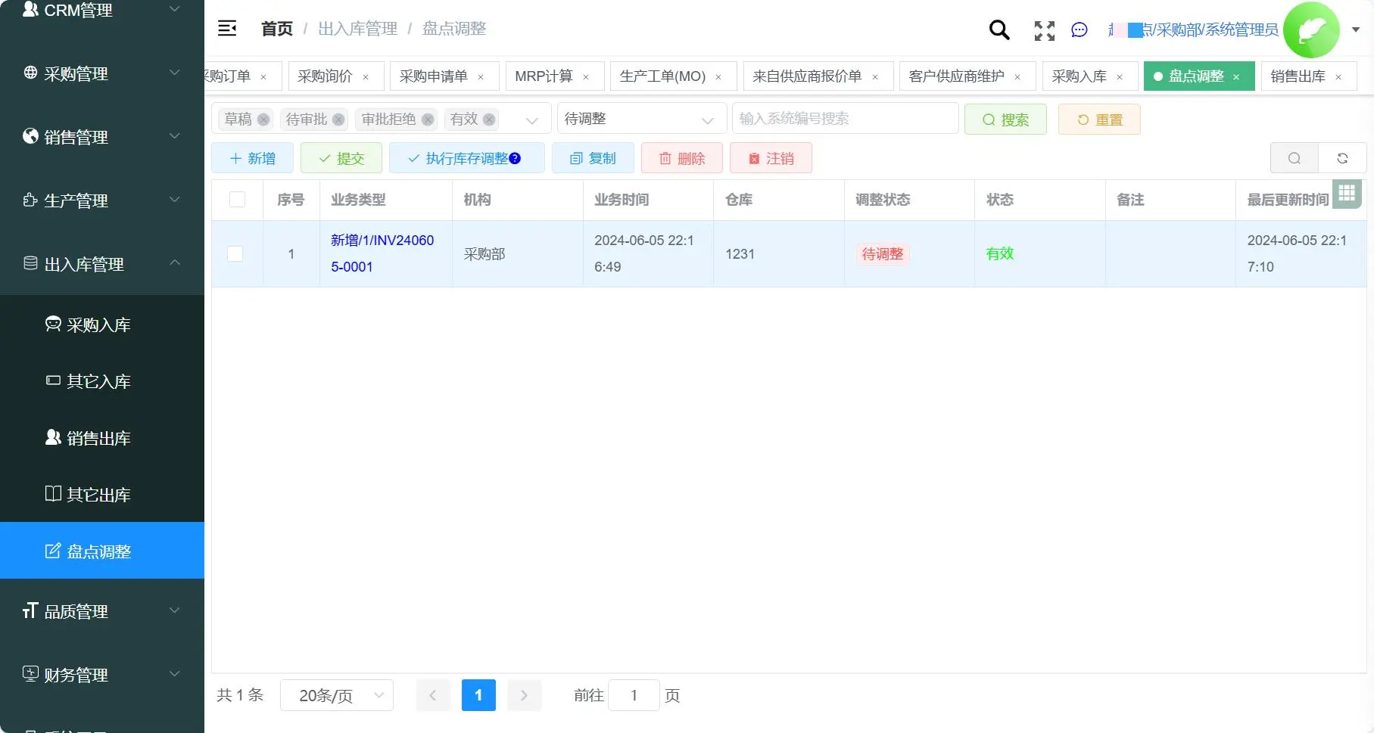Click the table search magnifier icon
The image size is (1374, 733).
[1294, 158]
